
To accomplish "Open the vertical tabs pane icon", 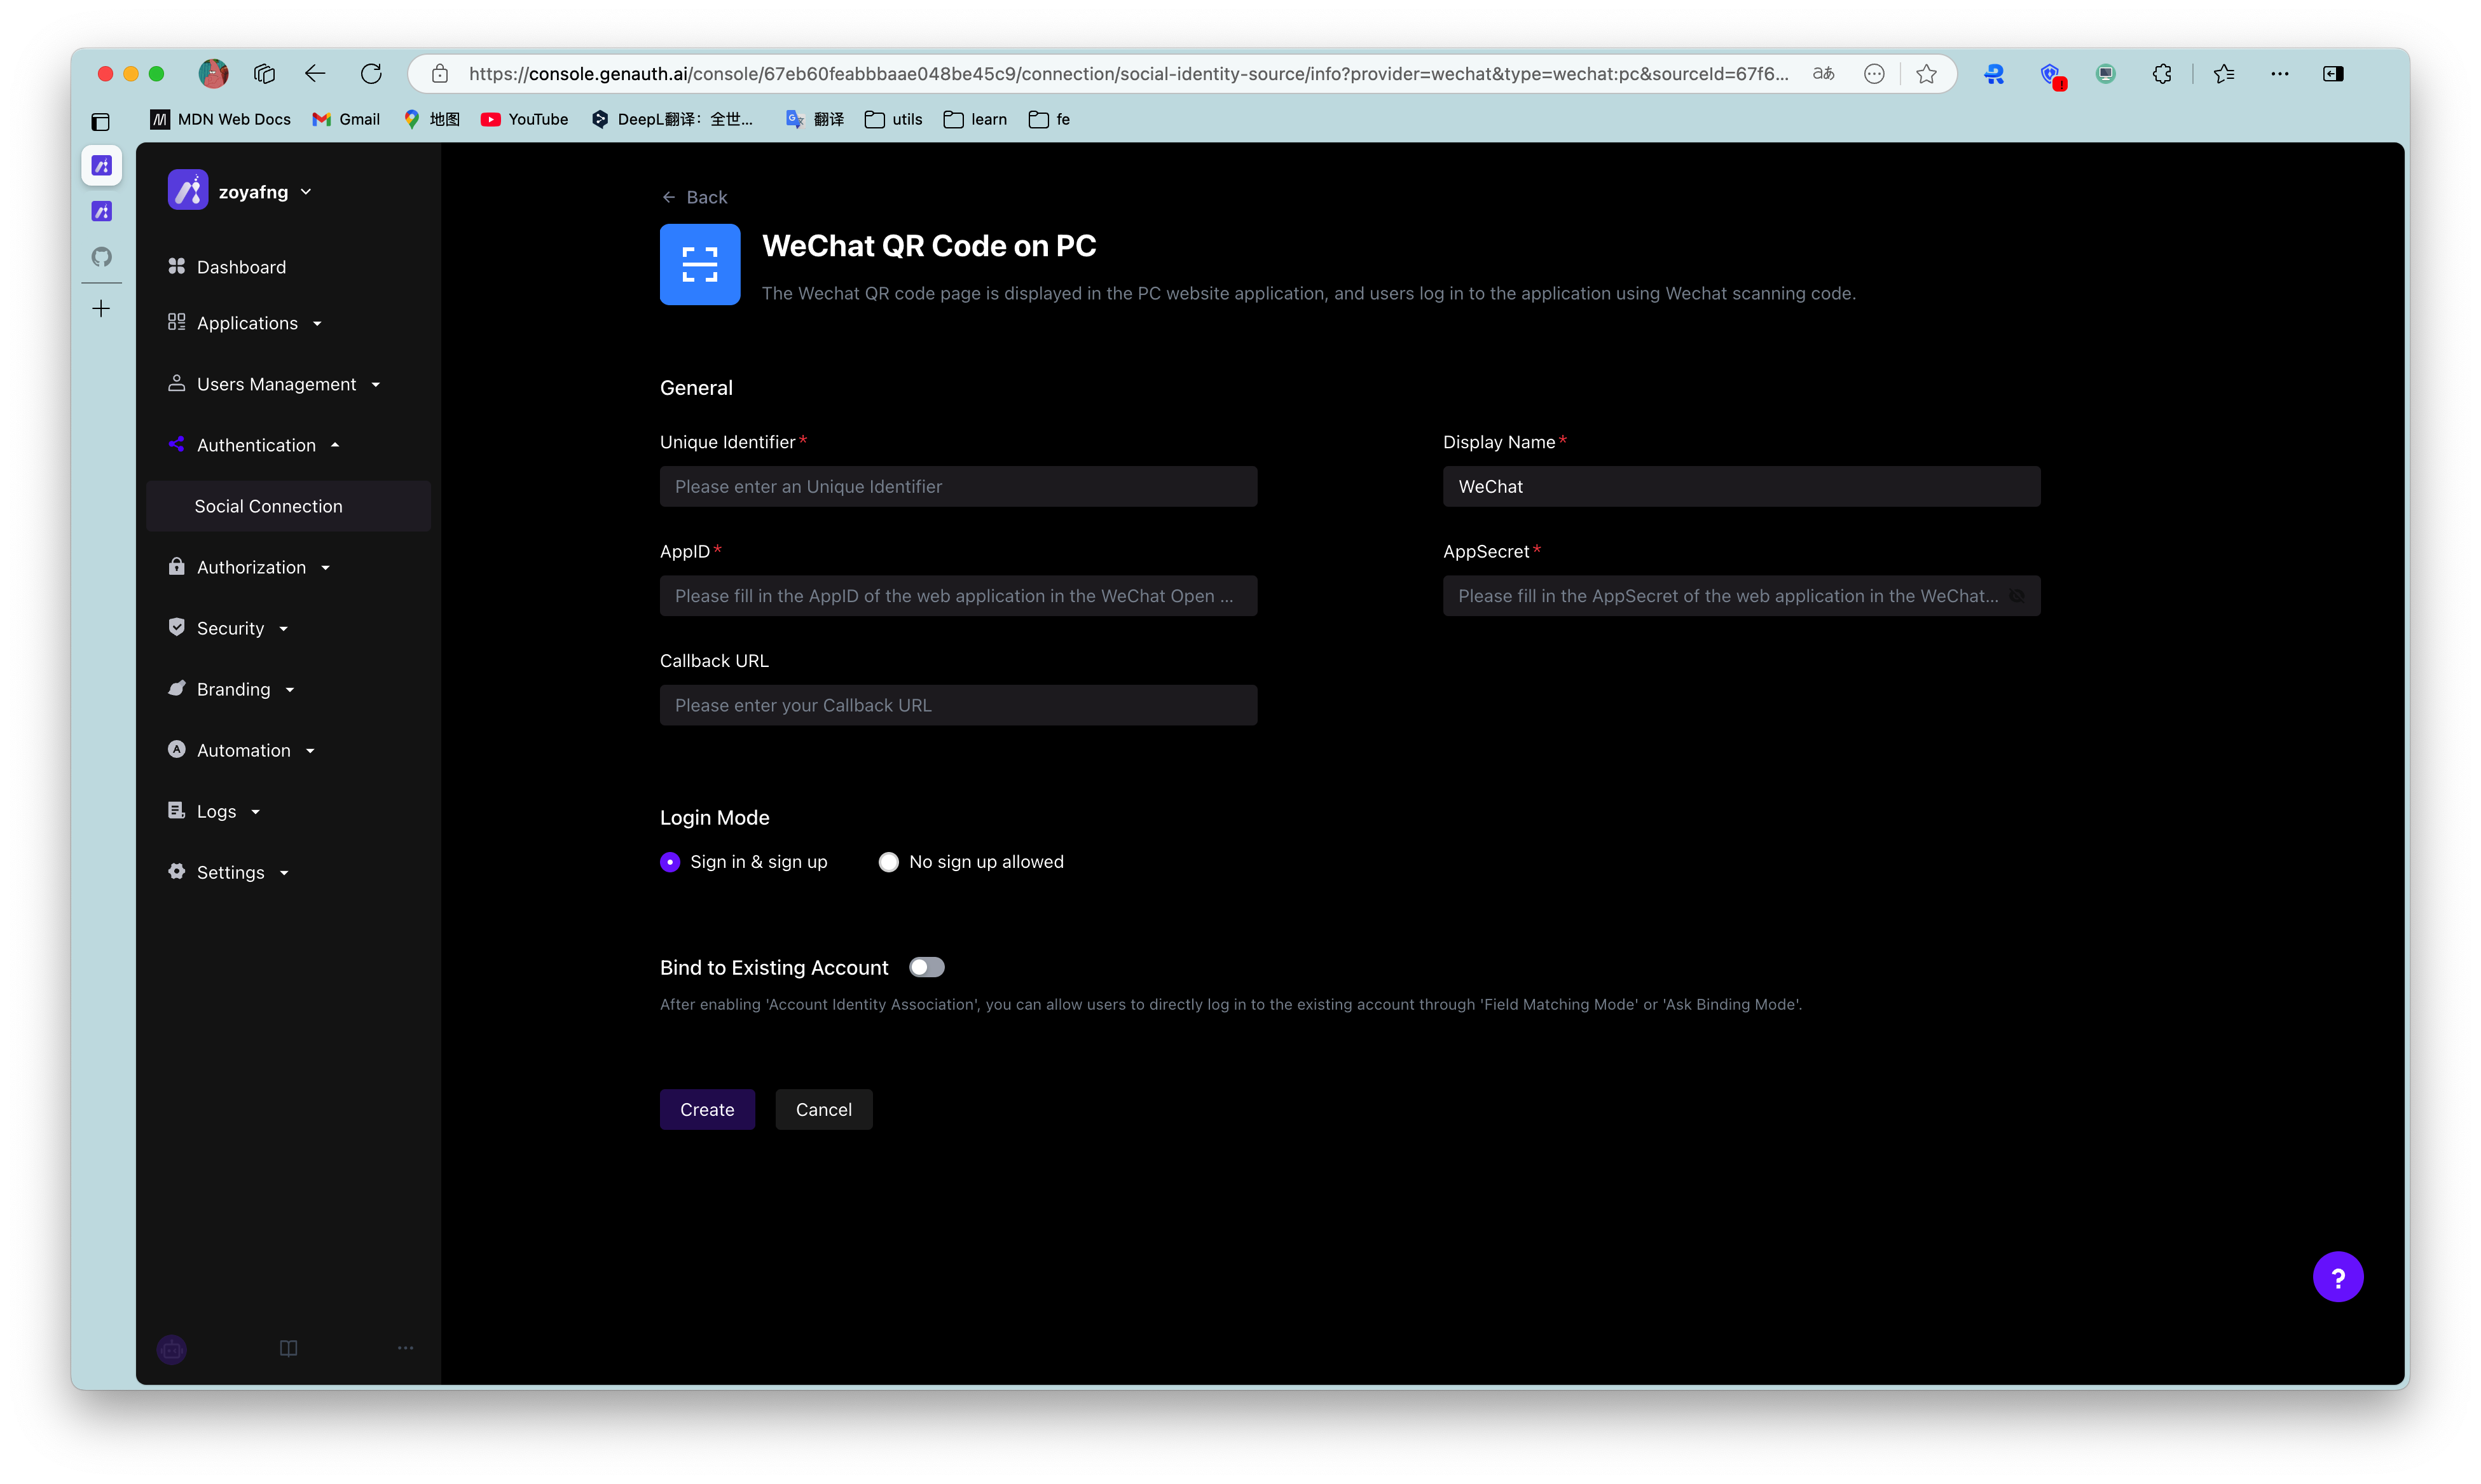I will coord(100,122).
